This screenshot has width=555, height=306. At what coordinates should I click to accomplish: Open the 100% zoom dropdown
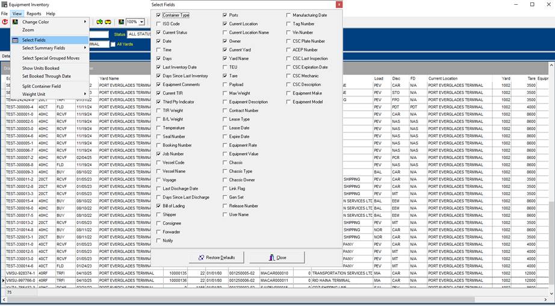pyautogui.click(x=141, y=22)
